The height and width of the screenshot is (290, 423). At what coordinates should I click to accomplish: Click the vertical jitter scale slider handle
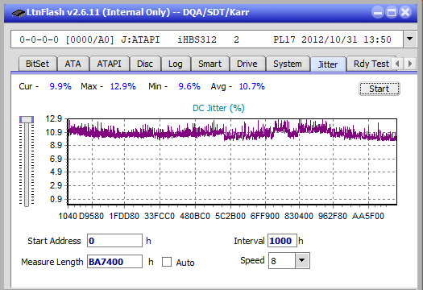27,119
